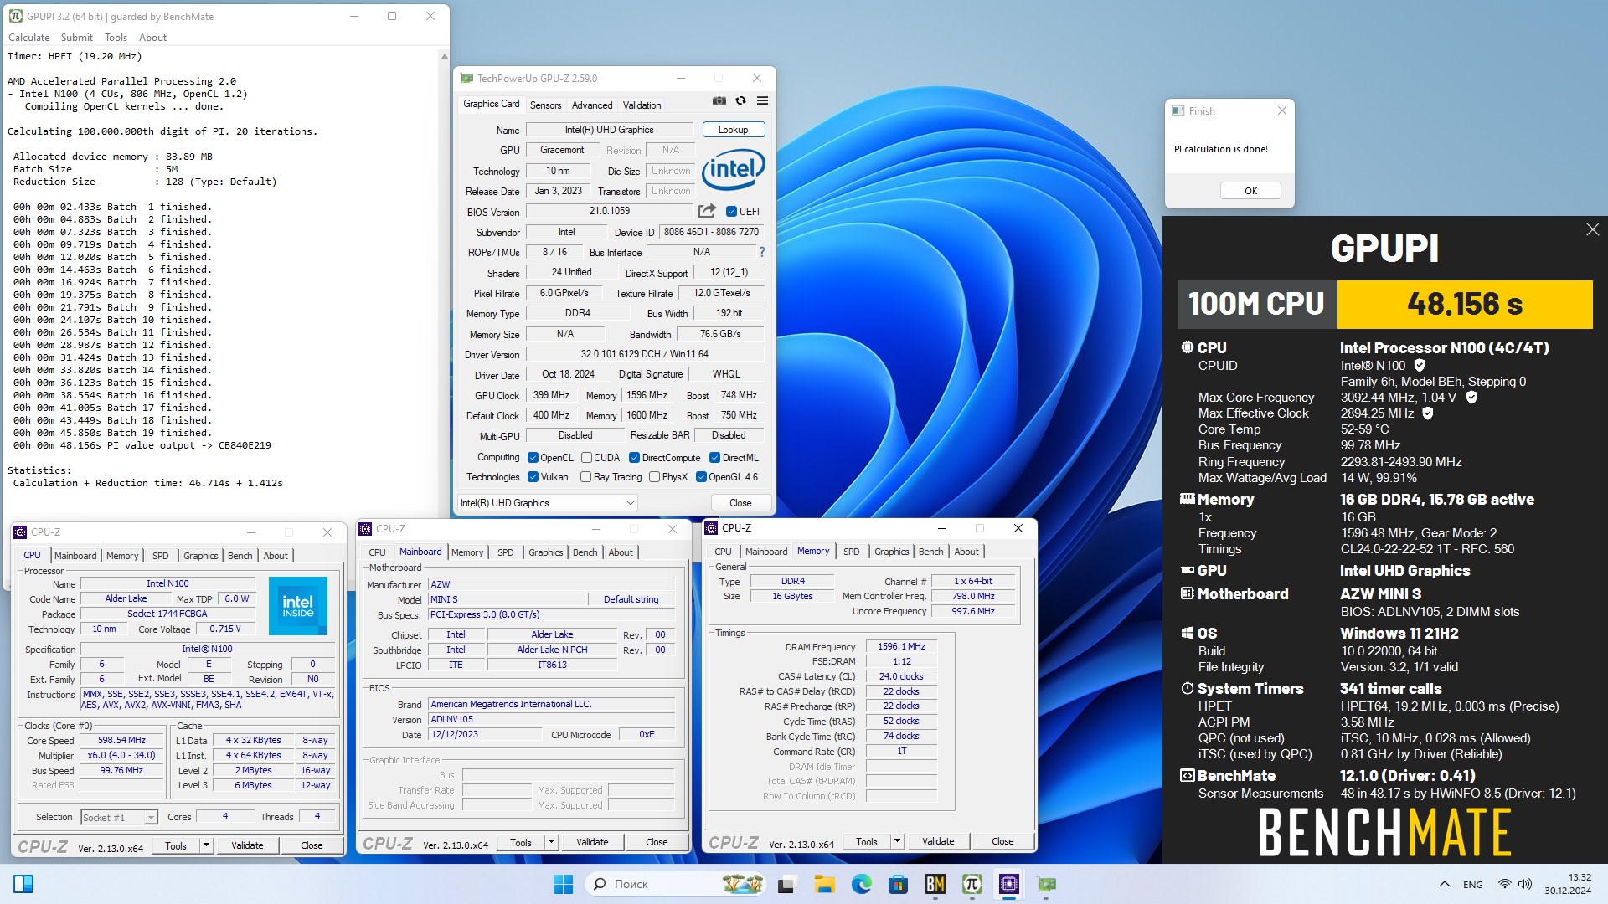Toggle the CUDA checkbox

[586, 458]
